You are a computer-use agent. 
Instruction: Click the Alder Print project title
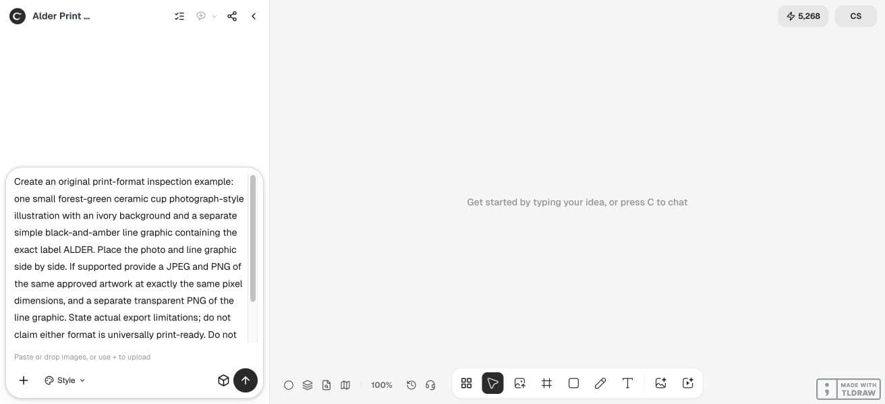point(61,16)
